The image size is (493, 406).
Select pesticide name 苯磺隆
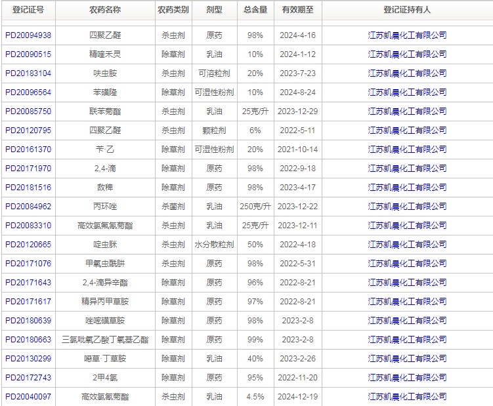click(105, 92)
